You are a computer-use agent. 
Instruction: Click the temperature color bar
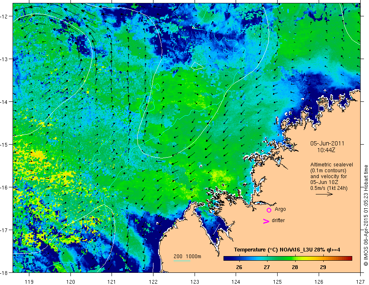(x=288, y=259)
